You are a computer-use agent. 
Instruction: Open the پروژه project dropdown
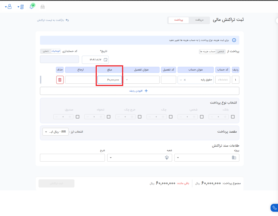207,158
